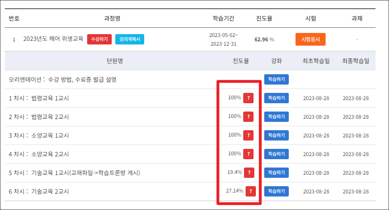Start 학습하기 for 오리엔테이션 row

pos(276,79)
